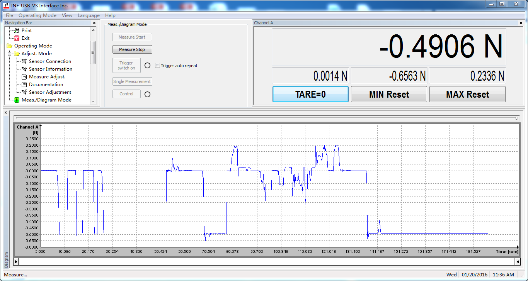Click the Sensor Information icon
528x281 pixels.
click(24, 69)
